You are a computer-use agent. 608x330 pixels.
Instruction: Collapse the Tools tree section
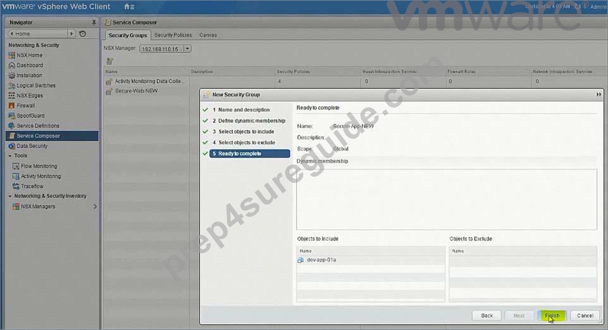[10, 156]
